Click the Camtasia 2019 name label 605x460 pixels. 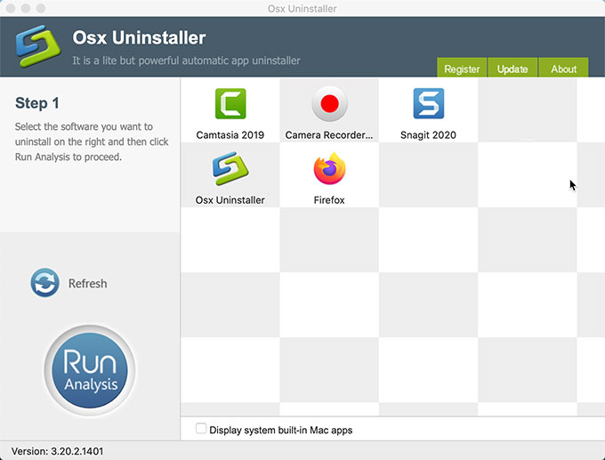(230, 135)
